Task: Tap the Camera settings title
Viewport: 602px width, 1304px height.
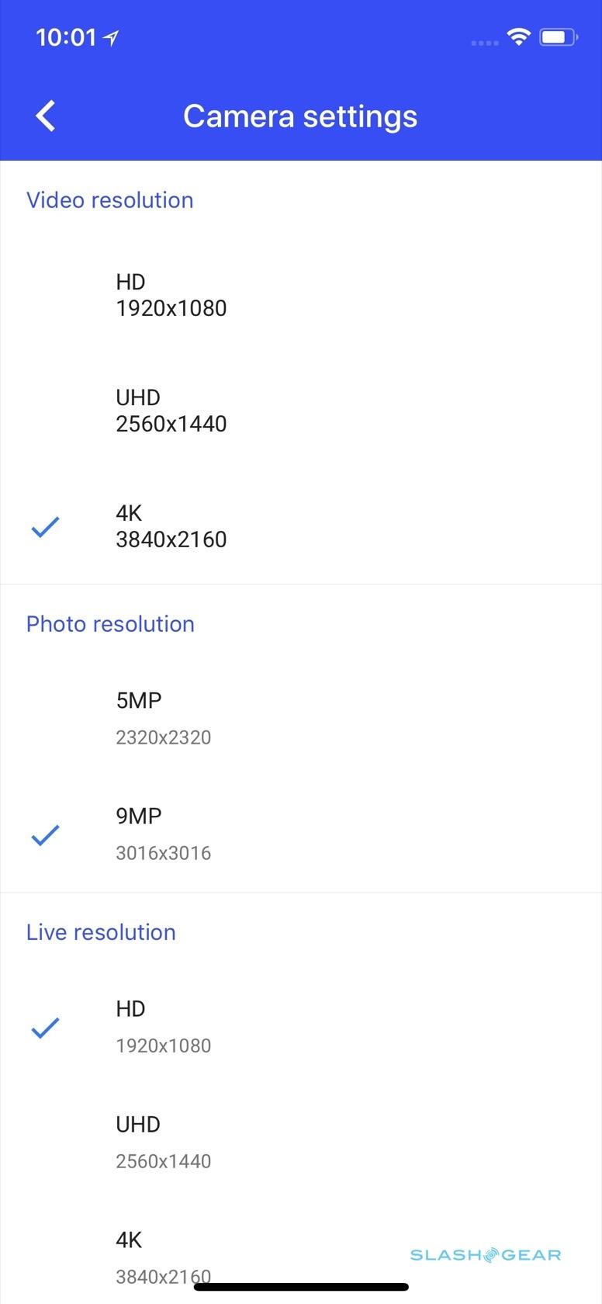Action: 300,116
